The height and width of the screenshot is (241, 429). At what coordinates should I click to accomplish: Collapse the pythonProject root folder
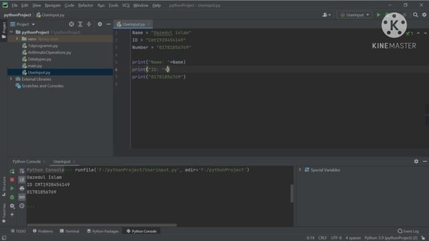coord(11,32)
